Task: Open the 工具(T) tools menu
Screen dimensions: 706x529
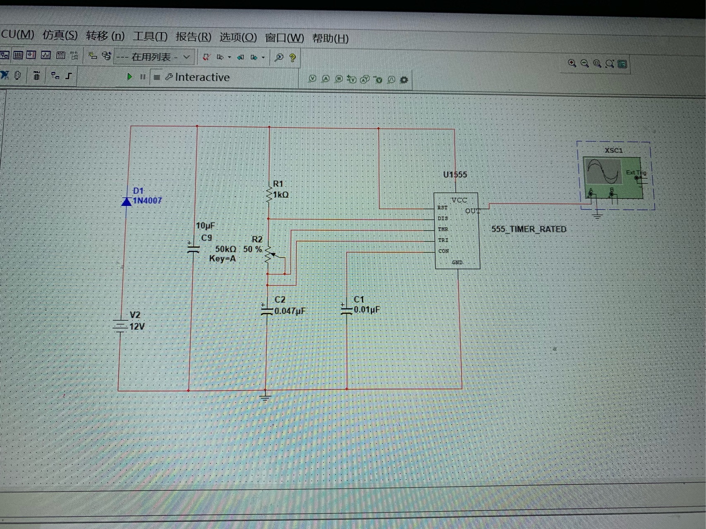Action: pos(150,36)
